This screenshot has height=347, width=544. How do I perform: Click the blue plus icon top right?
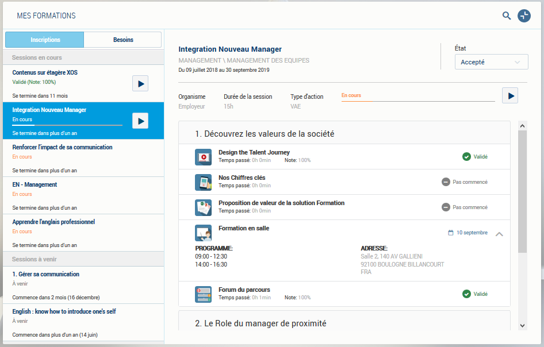point(524,16)
